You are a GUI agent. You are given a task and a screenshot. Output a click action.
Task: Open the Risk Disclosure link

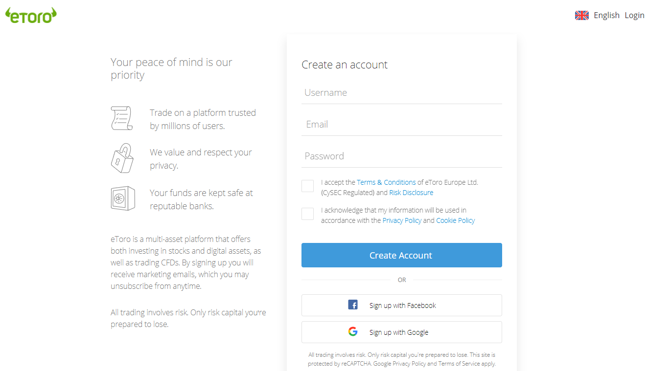pyautogui.click(x=411, y=193)
